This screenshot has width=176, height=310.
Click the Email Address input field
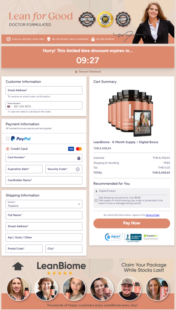[44, 90]
